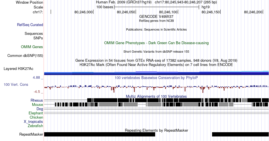This screenshot has height=141, width=269.
Task: Select the Rhesus alignment row label
Action: point(37,100)
